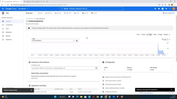
Task: Activate Cloud Shell from the top bar
Action: tap(159, 9)
